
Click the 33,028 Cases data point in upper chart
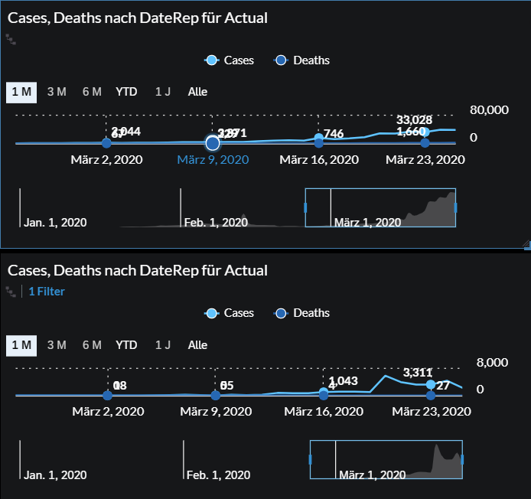tap(425, 132)
